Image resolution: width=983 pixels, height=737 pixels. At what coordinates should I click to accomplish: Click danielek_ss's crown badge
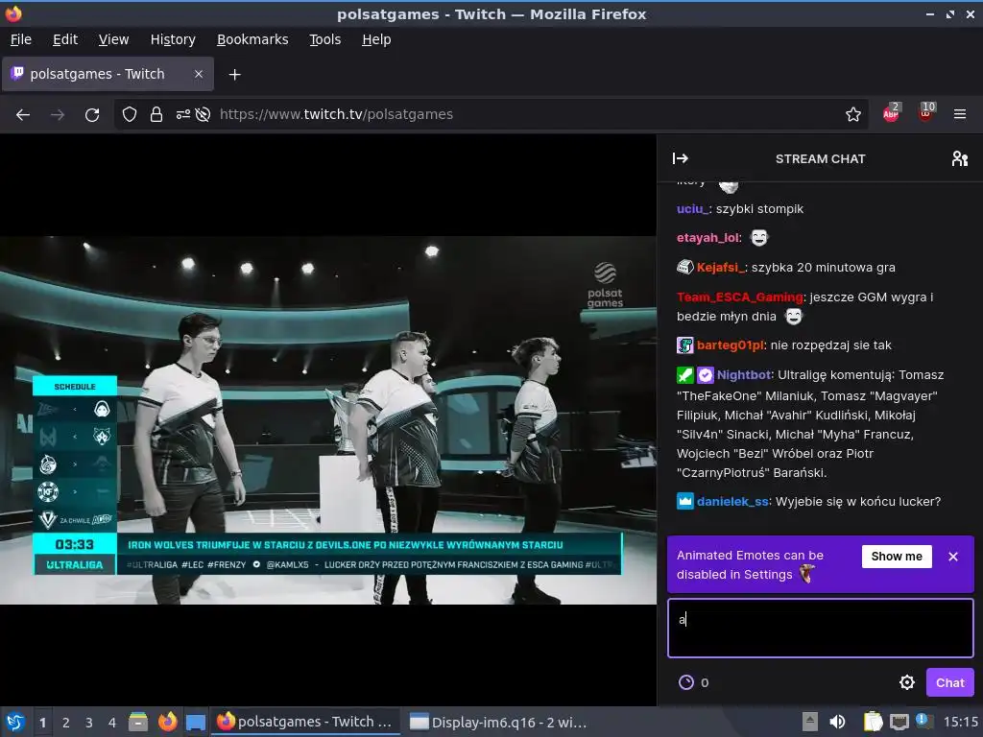coord(684,501)
